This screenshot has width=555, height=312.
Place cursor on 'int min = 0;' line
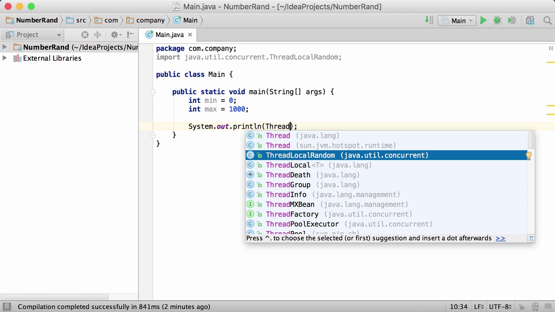[212, 101]
